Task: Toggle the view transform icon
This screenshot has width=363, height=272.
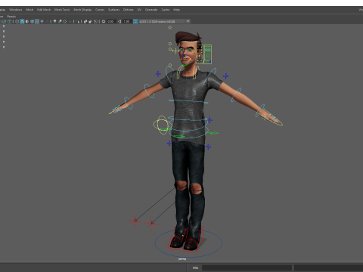Action: click(135, 21)
